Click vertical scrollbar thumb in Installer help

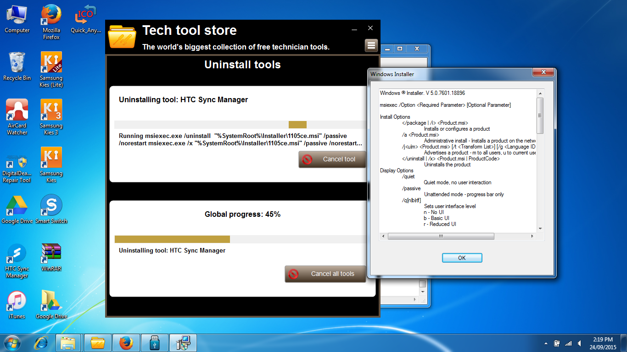[x=540, y=115]
